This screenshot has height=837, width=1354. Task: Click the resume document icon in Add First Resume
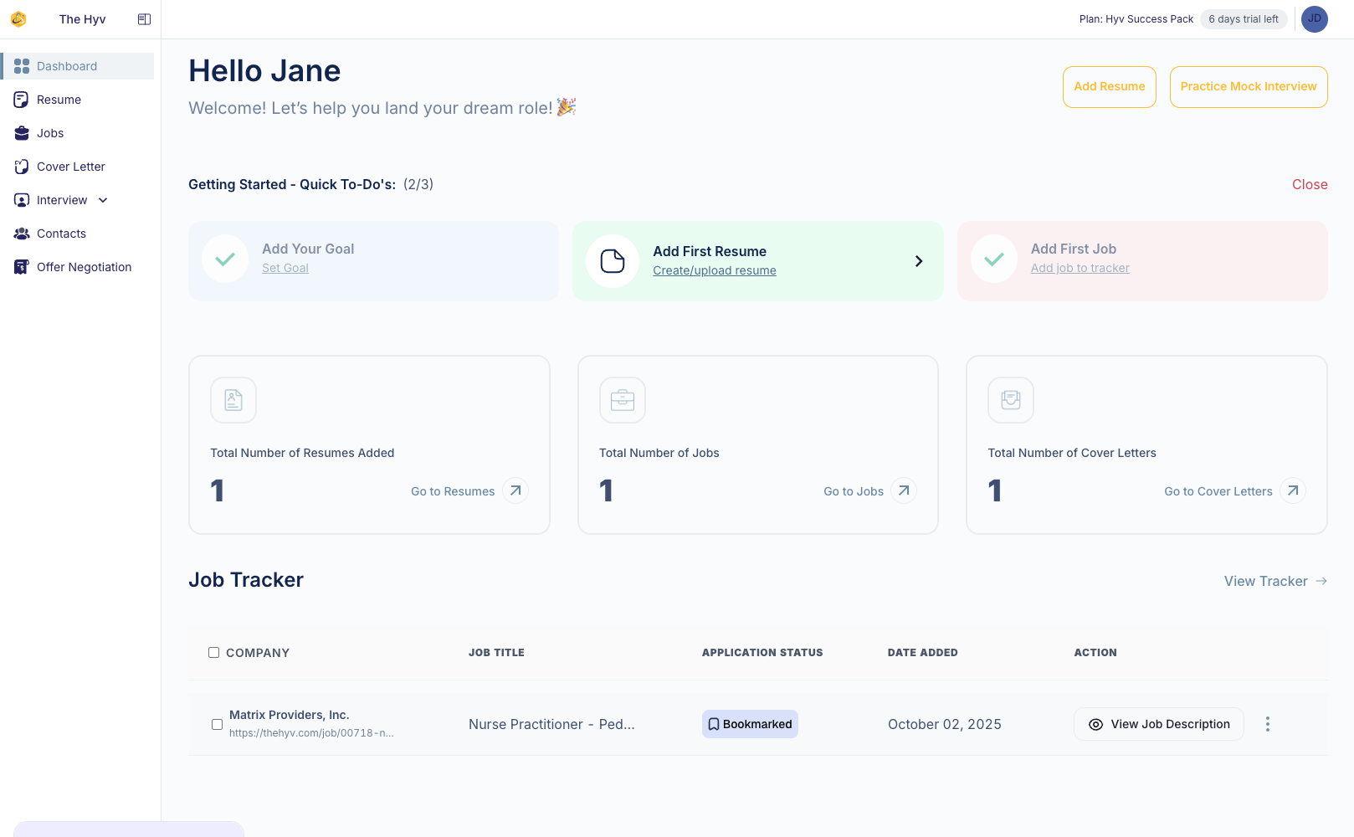(613, 261)
